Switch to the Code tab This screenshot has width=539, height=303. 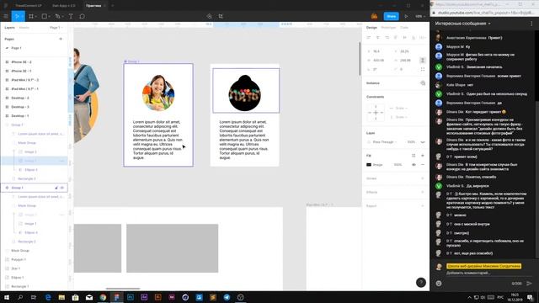click(404, 28)
